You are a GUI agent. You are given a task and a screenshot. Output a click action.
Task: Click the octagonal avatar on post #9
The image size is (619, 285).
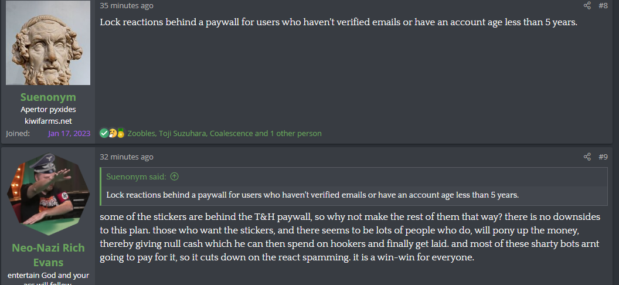click(x=48, y=194)
